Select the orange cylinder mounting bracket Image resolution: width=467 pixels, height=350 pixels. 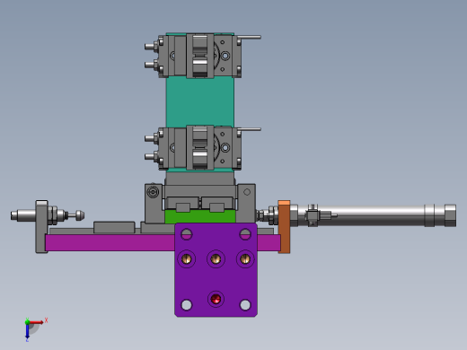(284, 227)
